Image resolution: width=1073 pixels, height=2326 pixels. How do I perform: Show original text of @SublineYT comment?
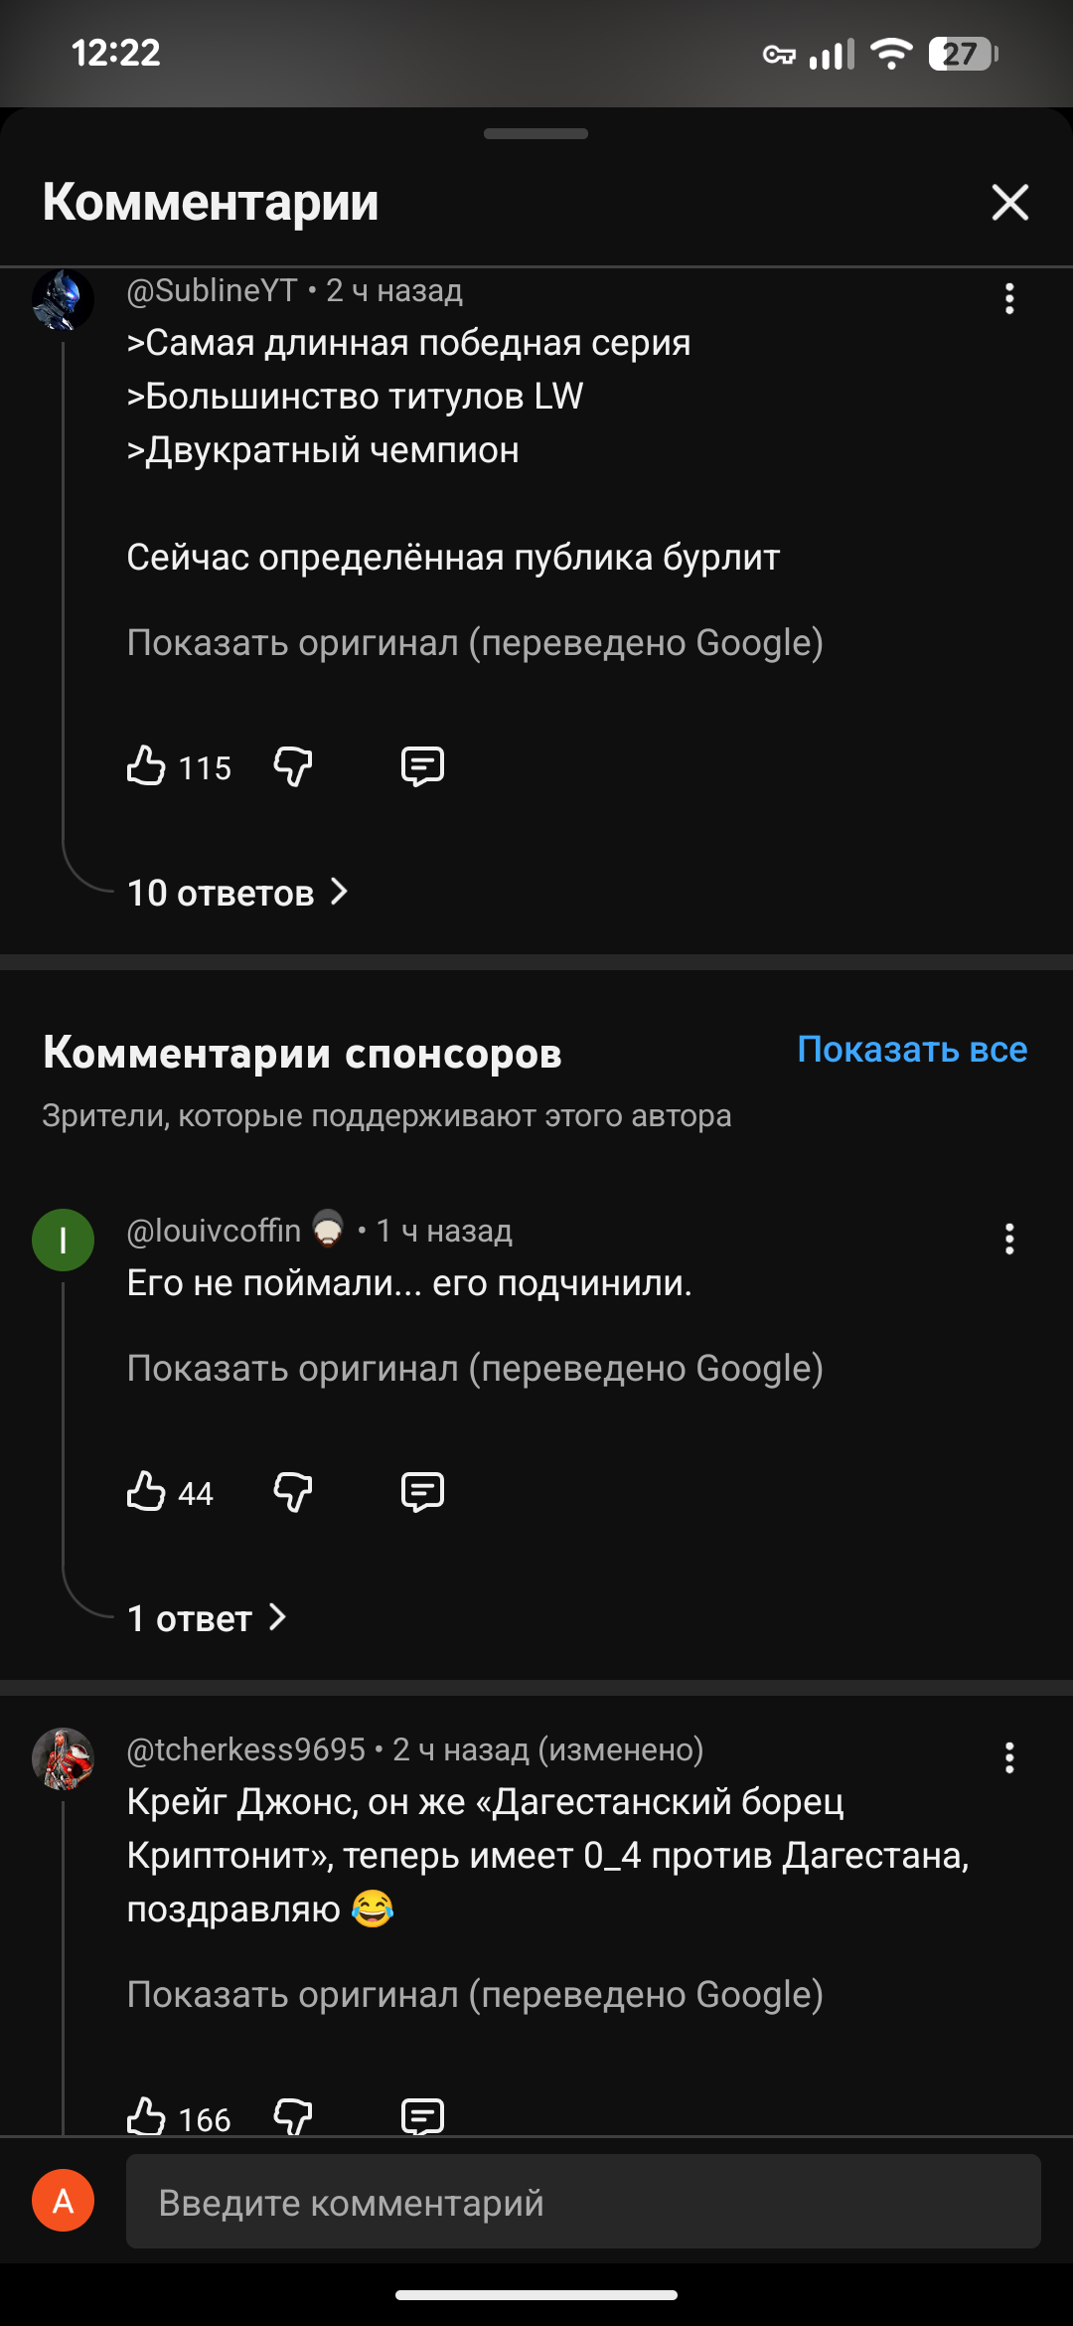pos(475,643)
